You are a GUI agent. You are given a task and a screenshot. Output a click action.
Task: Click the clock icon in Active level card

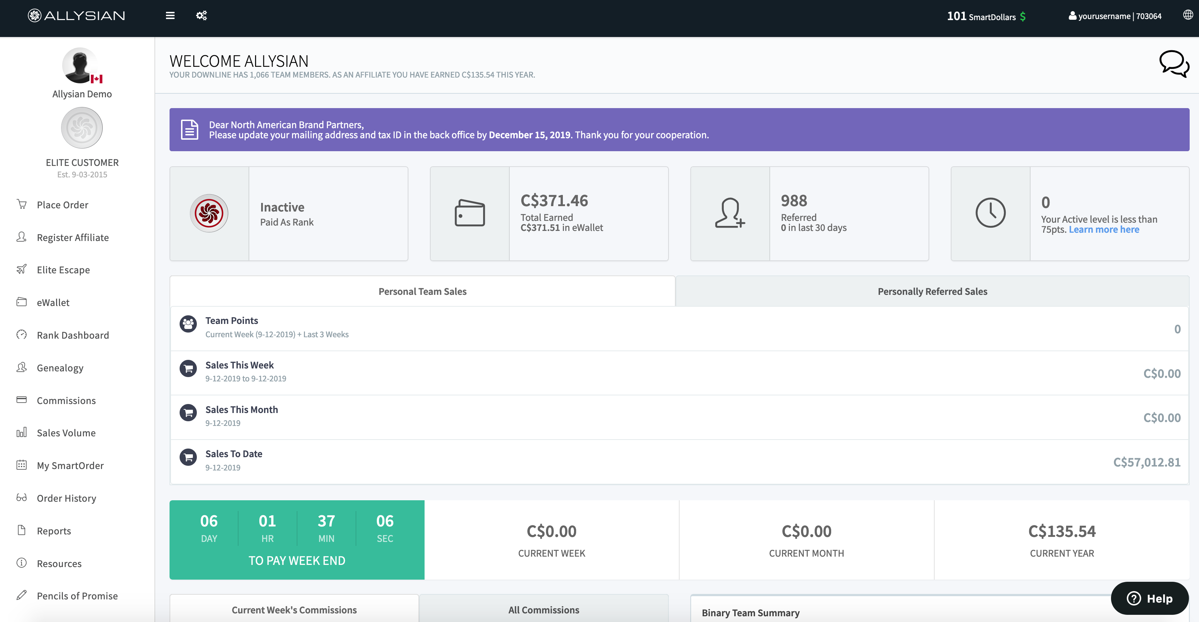click(x=990, y=213)
